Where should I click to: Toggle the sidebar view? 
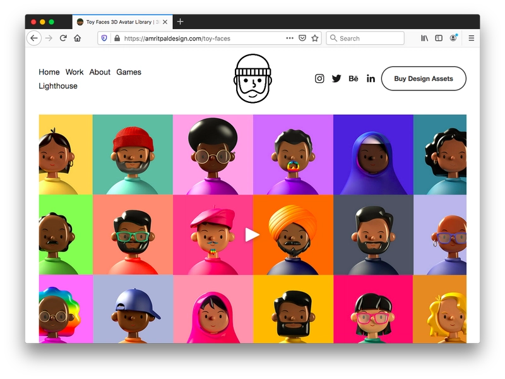click(439, 39)
